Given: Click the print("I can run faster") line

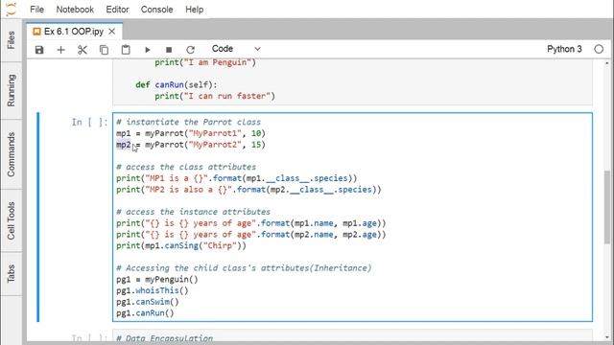Looking at the screenshot, I should [x=215, y=96].
